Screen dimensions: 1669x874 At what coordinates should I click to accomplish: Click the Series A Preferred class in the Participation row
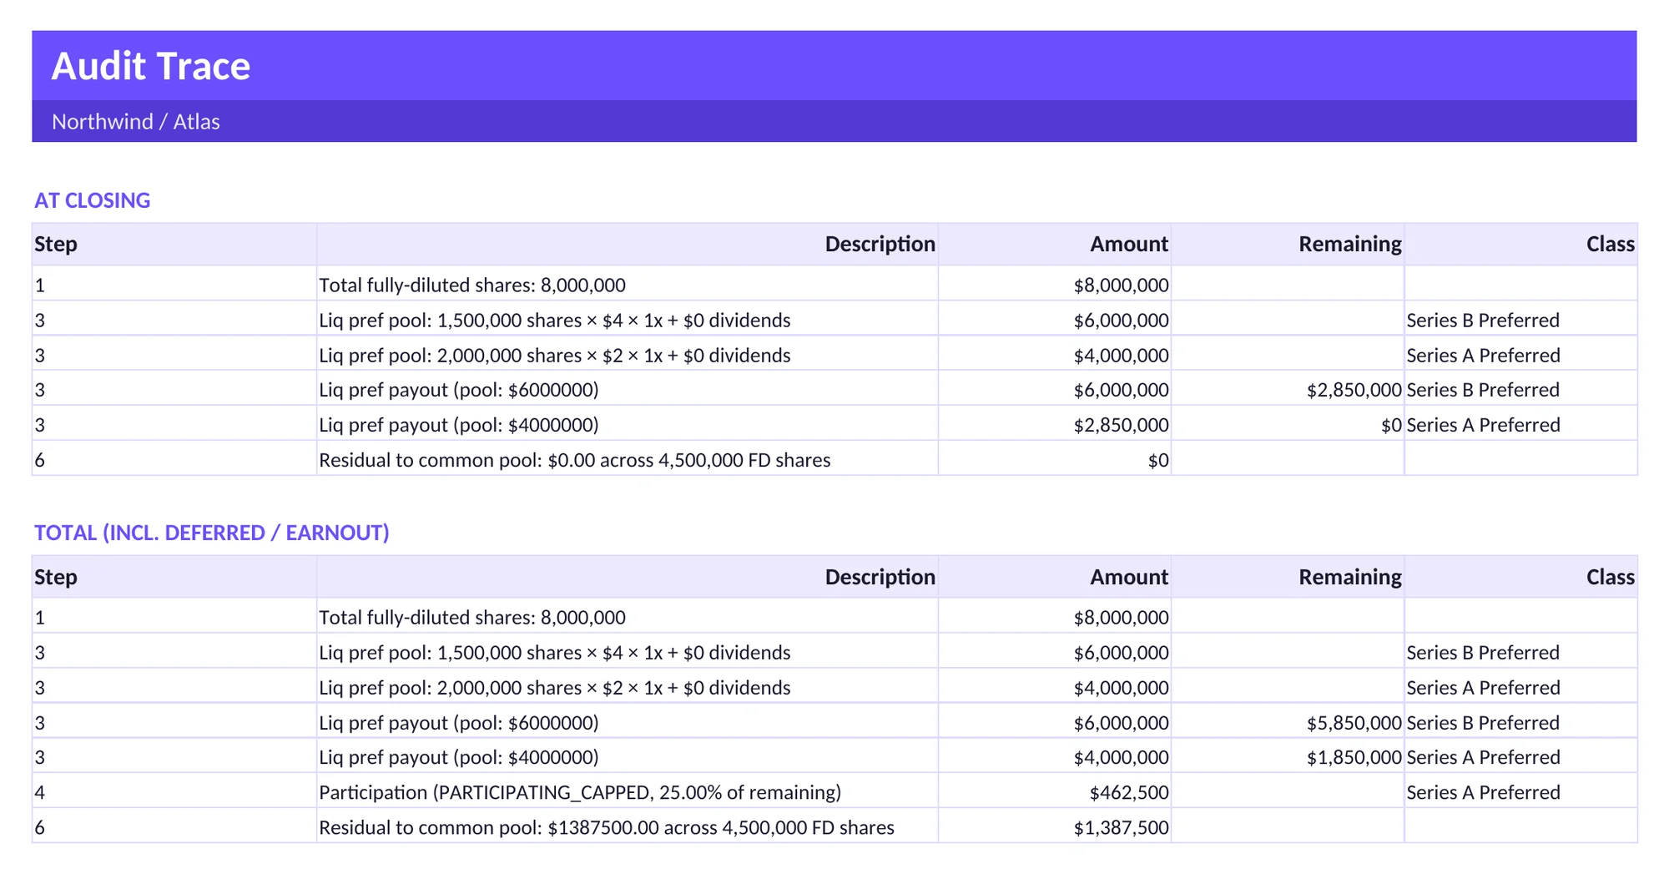1483,792
